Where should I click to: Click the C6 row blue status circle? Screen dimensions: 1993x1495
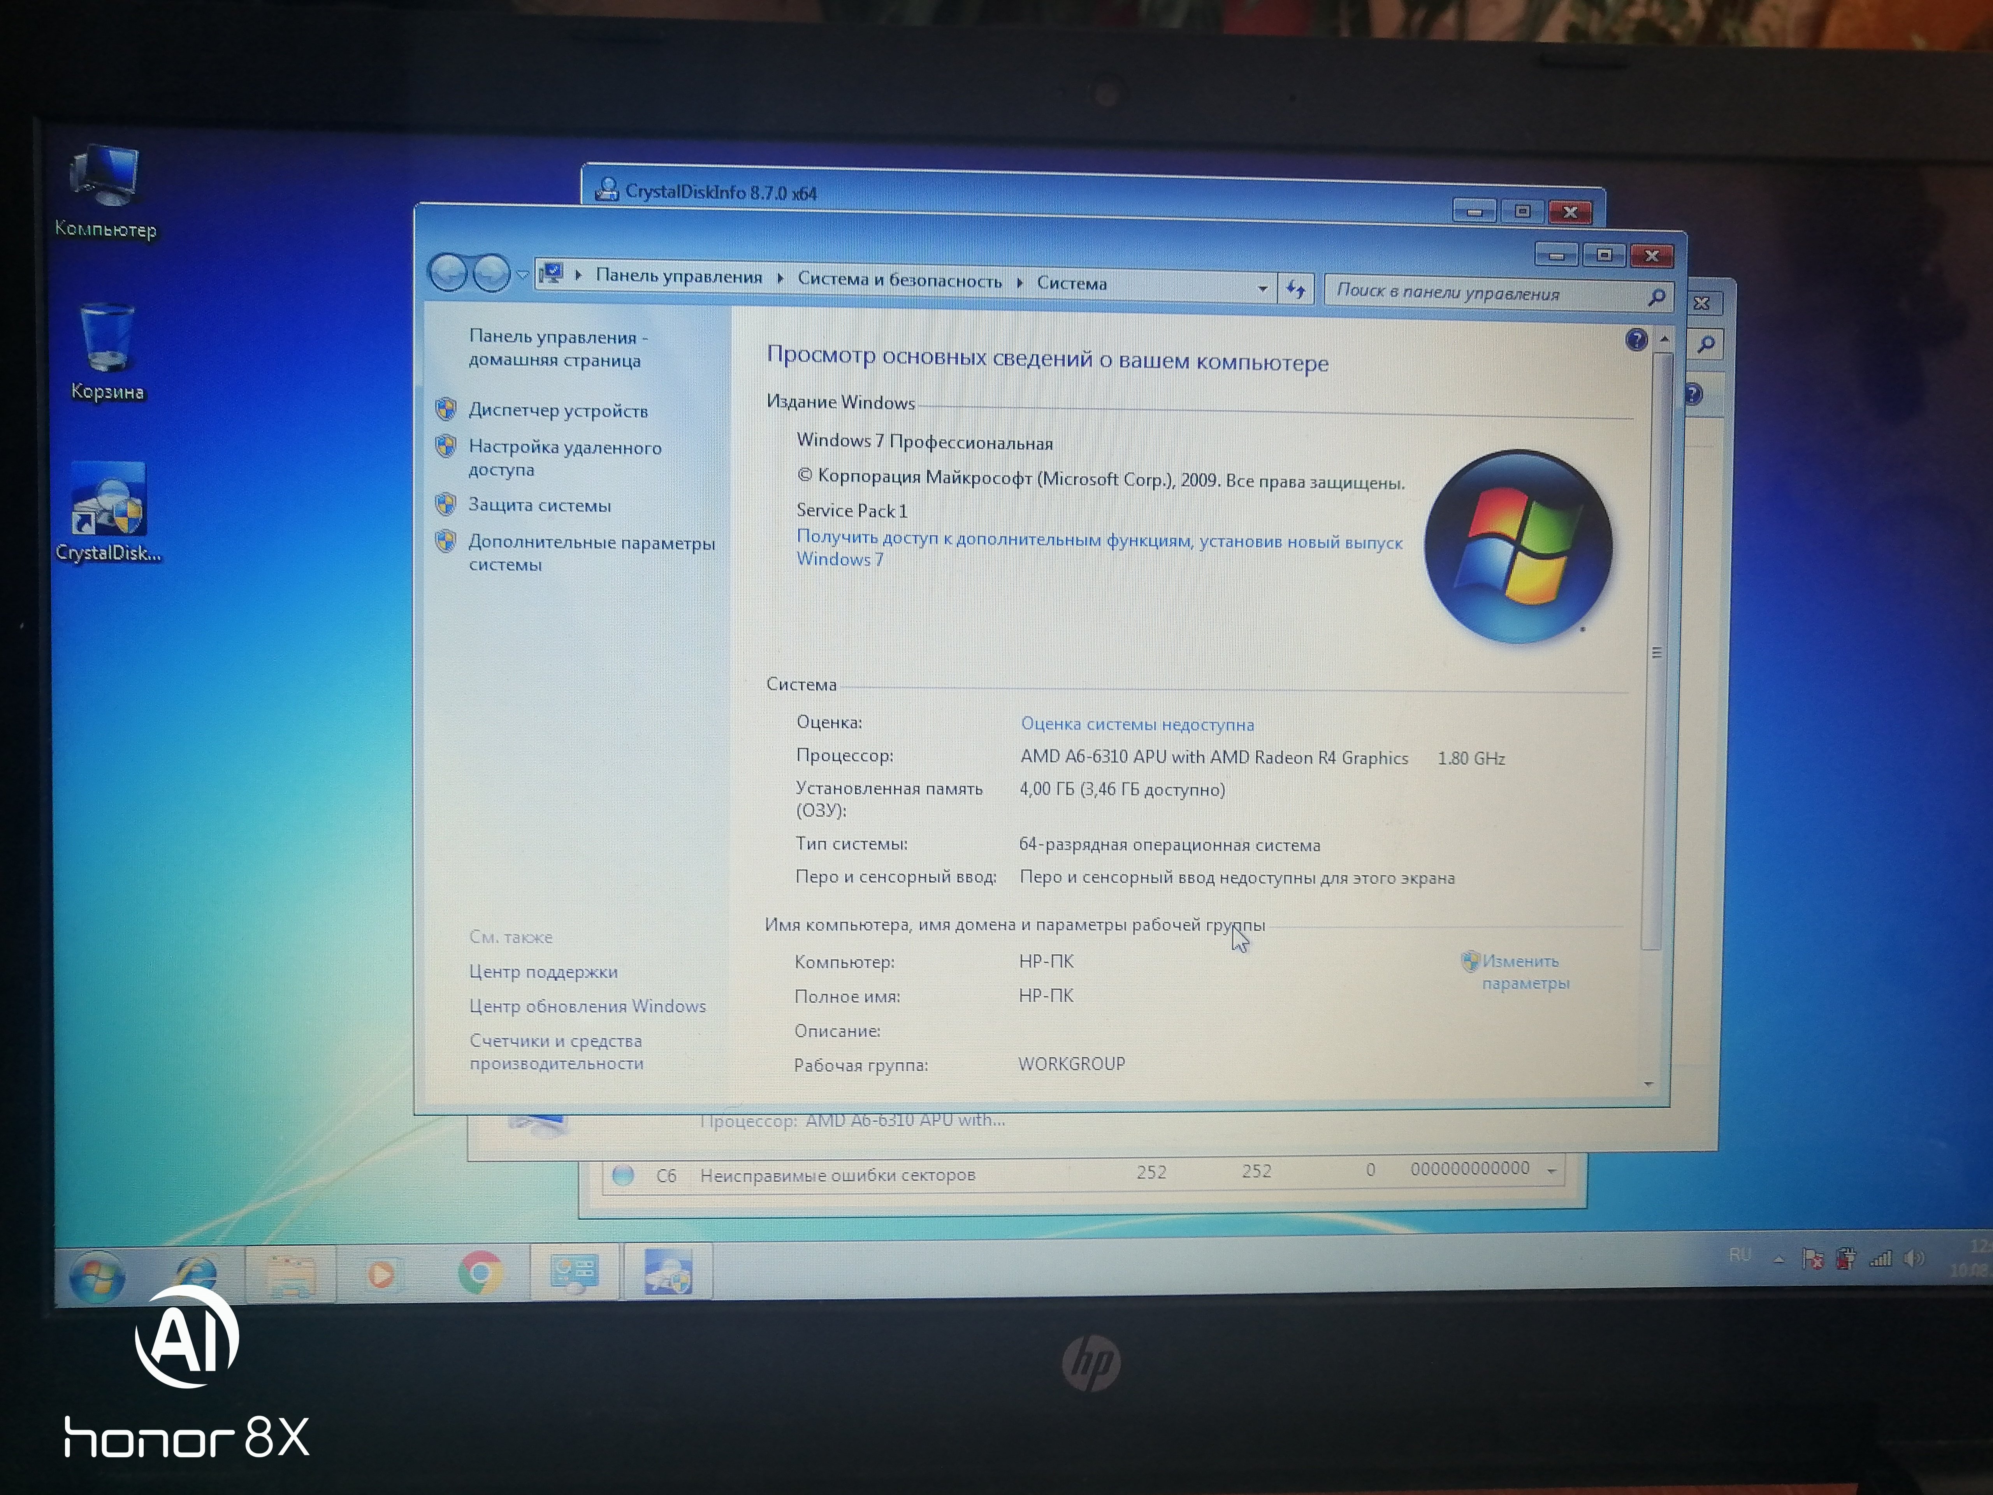[x=622, y=1174]
